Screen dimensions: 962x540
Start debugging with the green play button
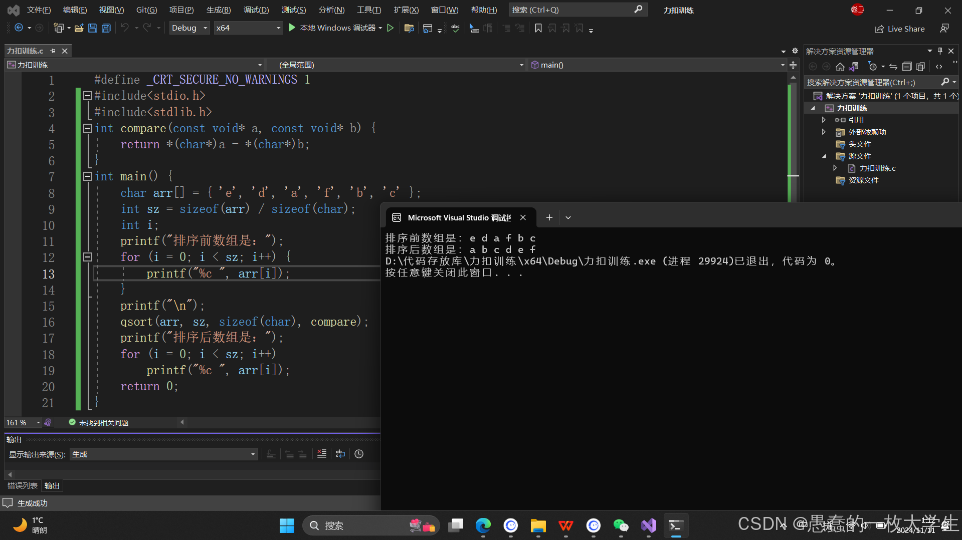coord(292,28)
